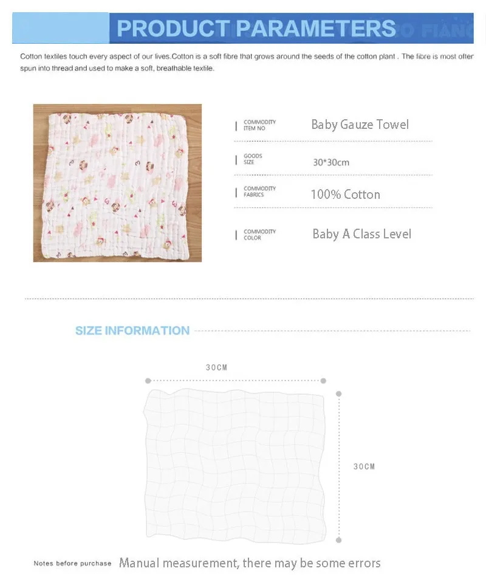The image size is (486, 585).
Task: Click the Manual measurement errors notice text
Action: pyautogui.click(x=250, y=563)
